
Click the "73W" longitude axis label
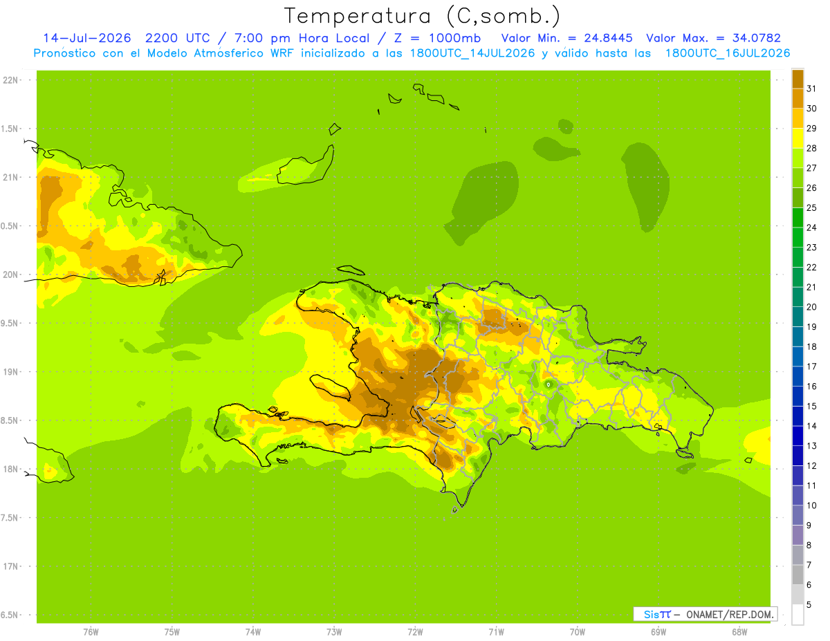click(x=334, y=632)
